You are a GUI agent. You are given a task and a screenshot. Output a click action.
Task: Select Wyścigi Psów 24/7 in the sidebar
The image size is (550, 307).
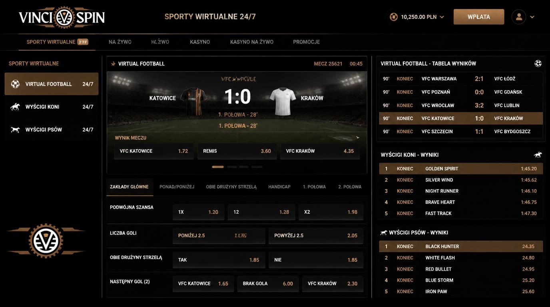pos(52,130)
